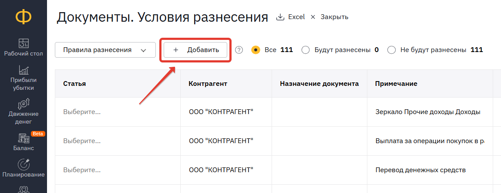
Task: Open Статья dropdown for Выплата за операции row
Action: tap(118, 141)
